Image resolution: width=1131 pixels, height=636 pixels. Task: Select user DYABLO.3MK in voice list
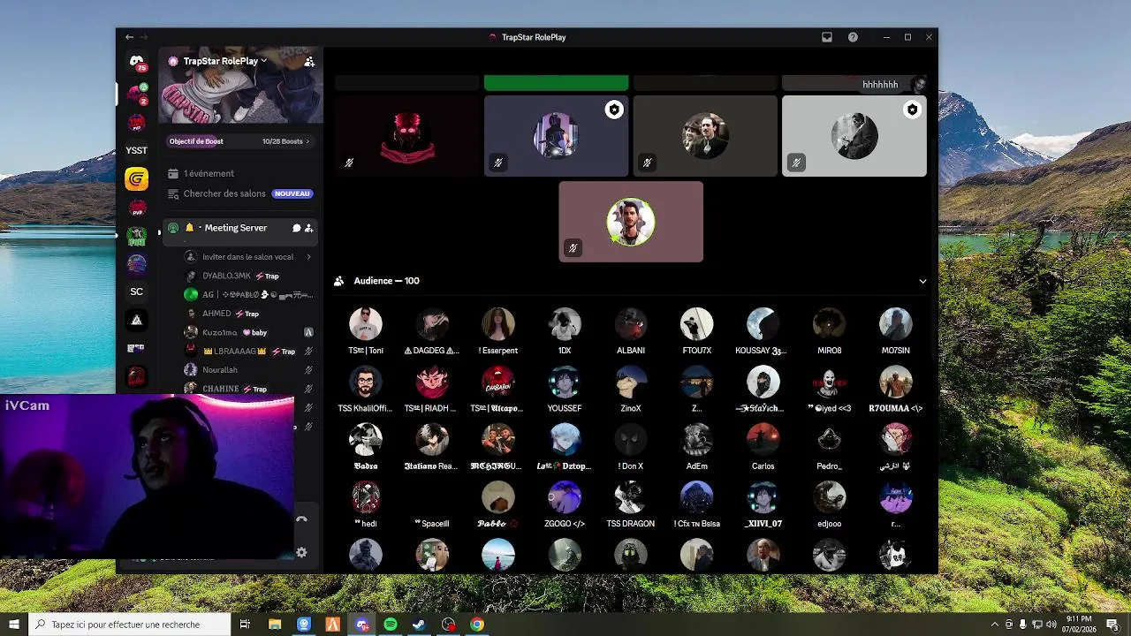pos(226,276)
